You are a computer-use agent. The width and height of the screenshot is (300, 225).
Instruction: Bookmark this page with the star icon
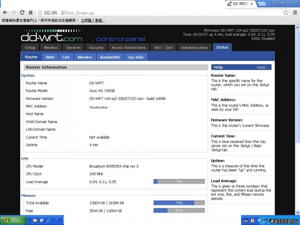[285, 13]
